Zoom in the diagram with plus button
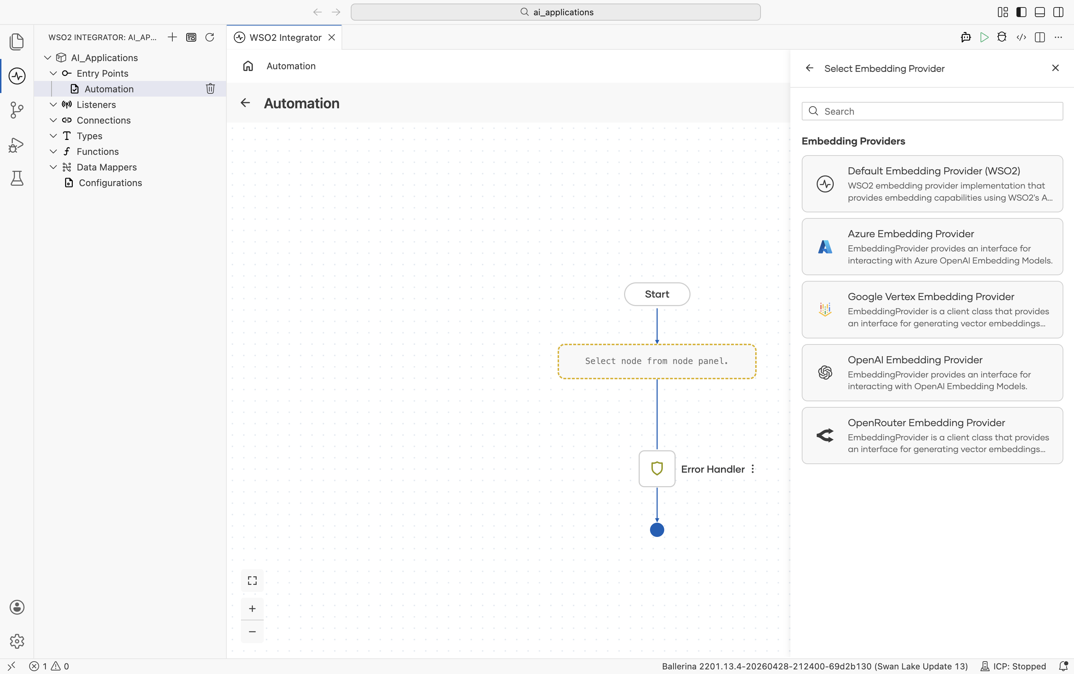1074x674 pixels. [x=252, y=608]
